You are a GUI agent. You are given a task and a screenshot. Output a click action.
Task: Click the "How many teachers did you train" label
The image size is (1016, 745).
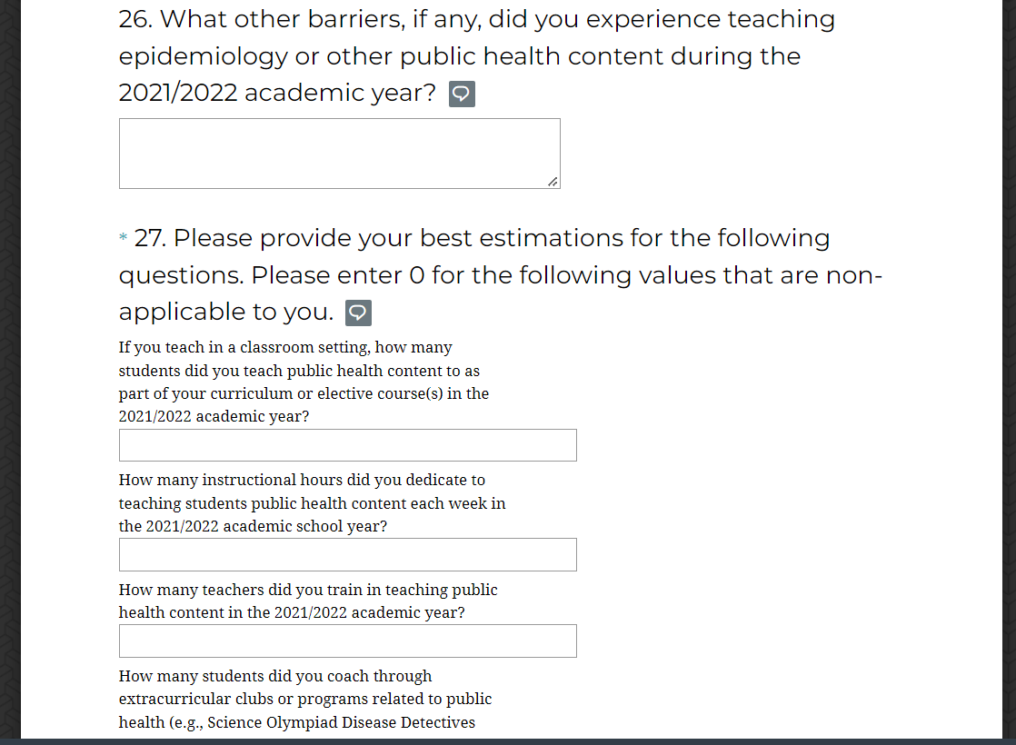point(308,590)
